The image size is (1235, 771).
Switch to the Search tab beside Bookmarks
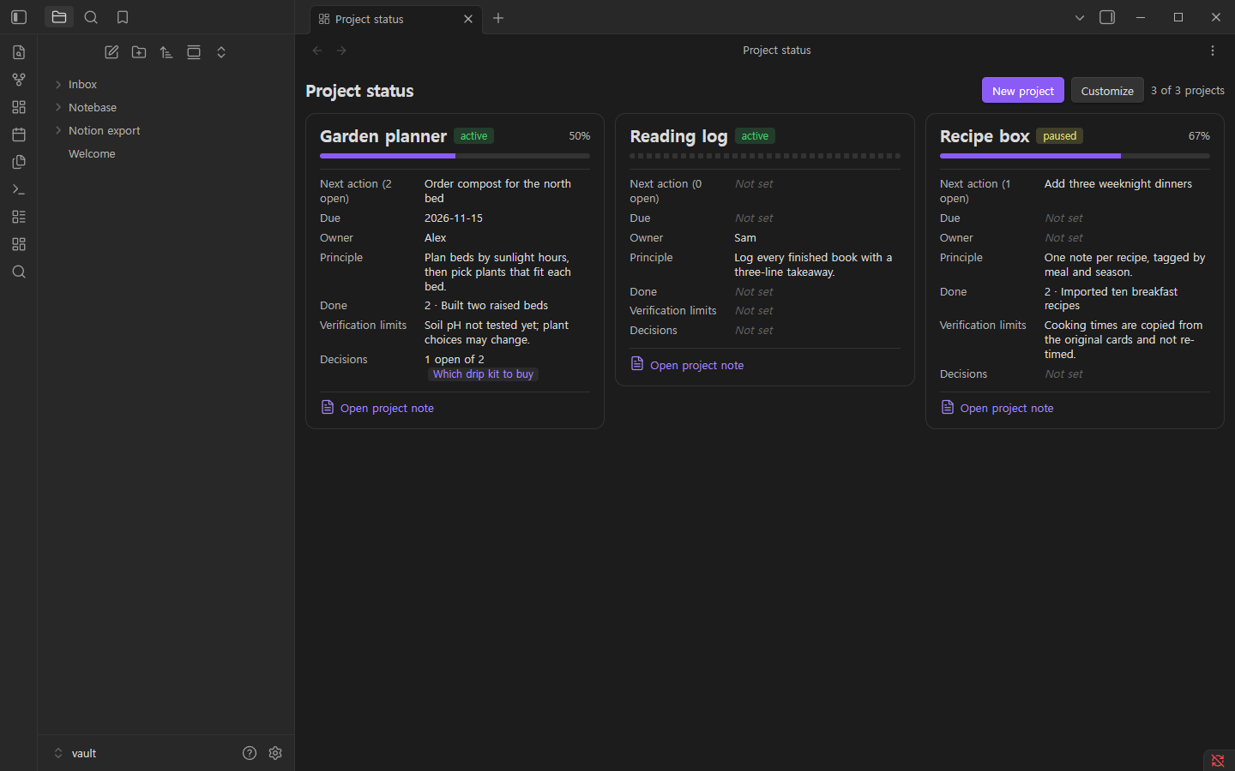[91, 17]
